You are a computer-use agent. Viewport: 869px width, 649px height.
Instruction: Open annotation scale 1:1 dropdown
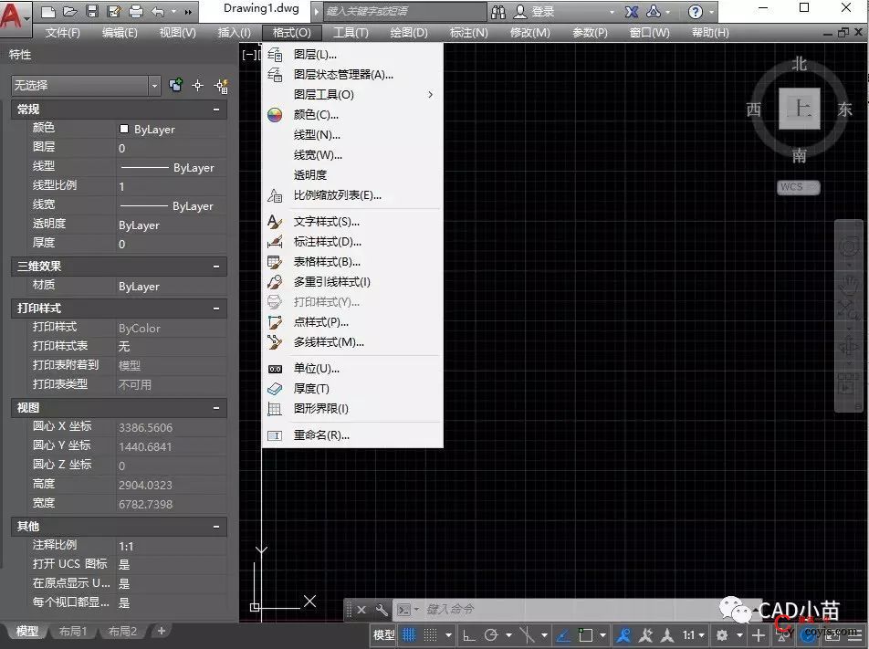(693, 635)
